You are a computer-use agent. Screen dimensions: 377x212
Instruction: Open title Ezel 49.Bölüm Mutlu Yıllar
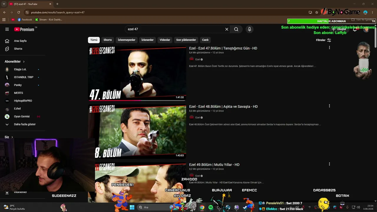point(214,165)
